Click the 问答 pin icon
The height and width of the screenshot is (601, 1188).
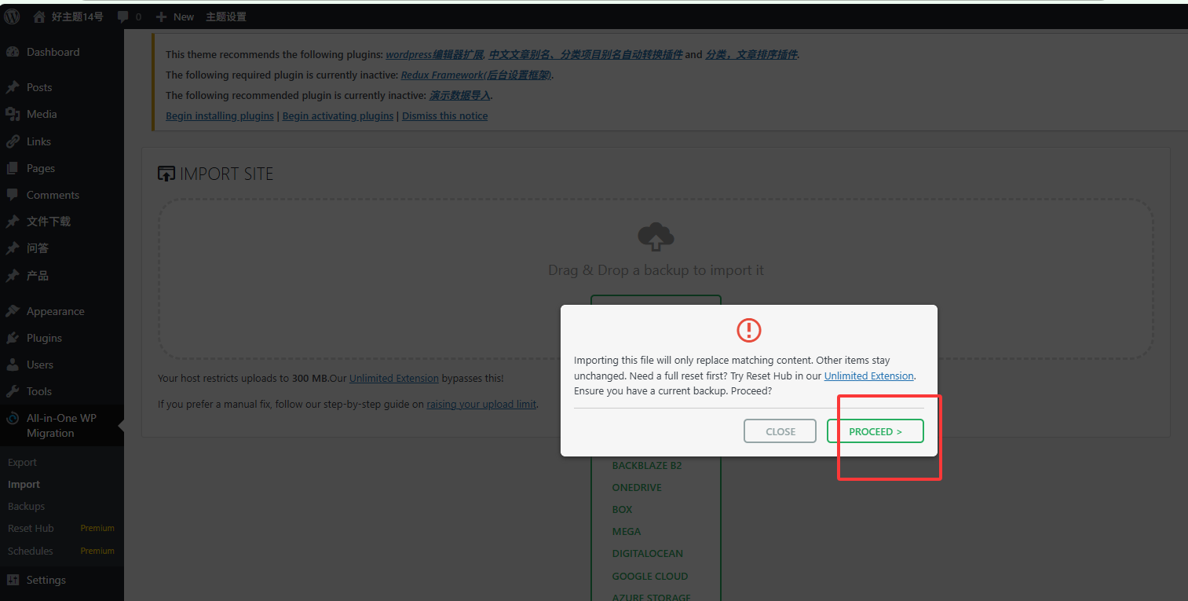(x=13, y=248)
